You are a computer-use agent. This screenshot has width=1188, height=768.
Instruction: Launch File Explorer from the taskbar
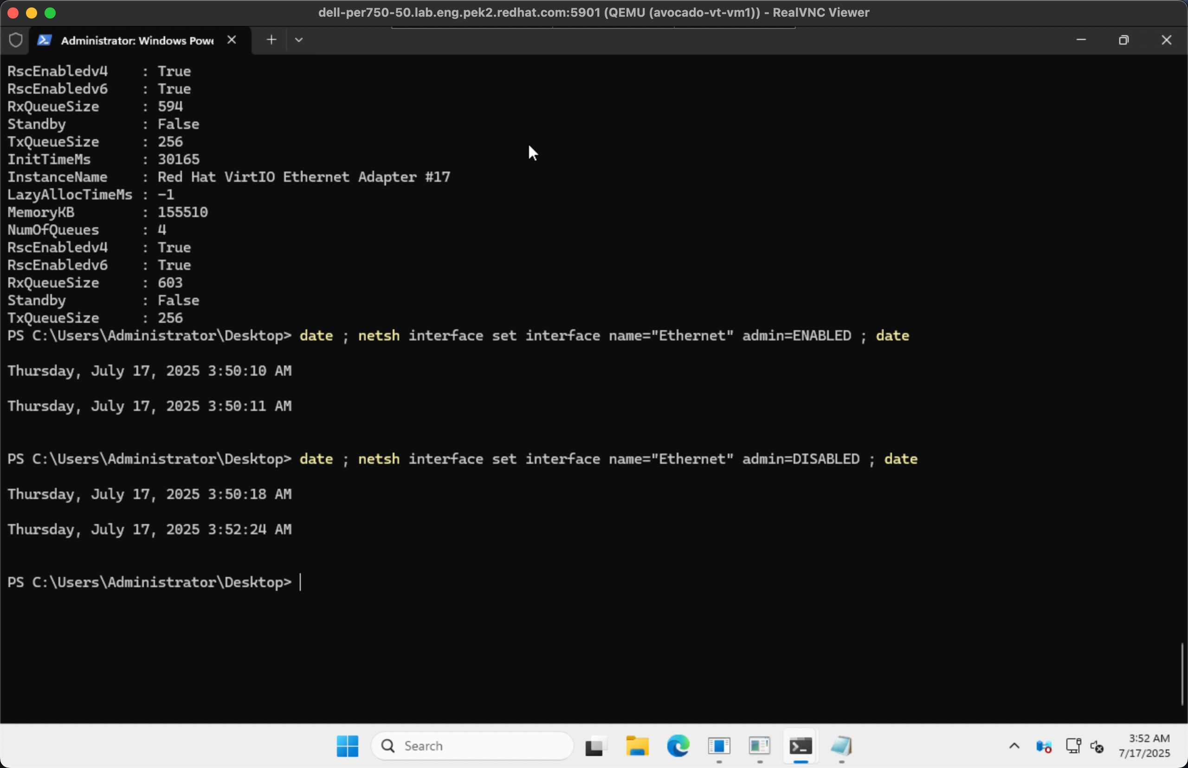pyautogui.click(x=637, y=746)
